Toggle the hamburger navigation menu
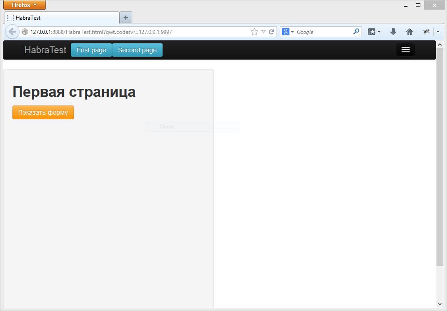447x311 pixels. point(405,49)
